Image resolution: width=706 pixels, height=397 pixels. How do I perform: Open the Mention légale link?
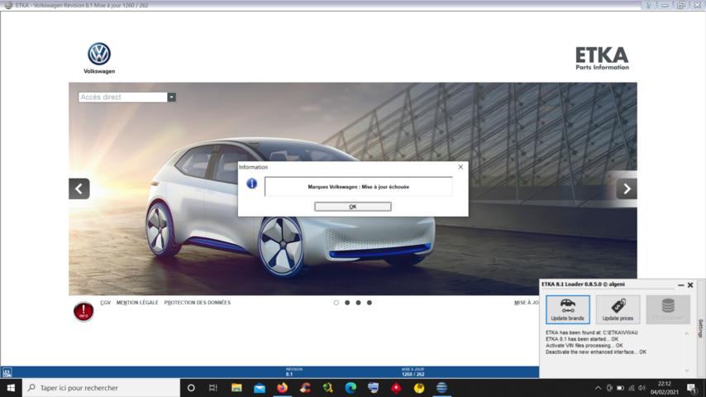click(137, 303)
